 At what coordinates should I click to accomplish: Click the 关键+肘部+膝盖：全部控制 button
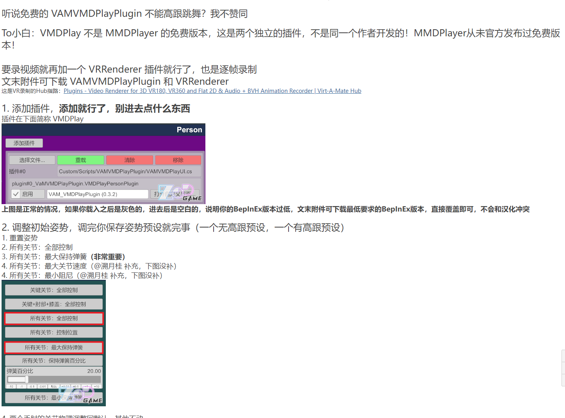(x=54, y=304)
